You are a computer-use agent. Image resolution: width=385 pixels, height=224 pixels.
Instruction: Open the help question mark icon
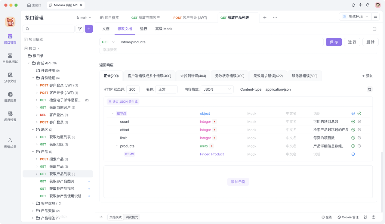pos(374,217)
